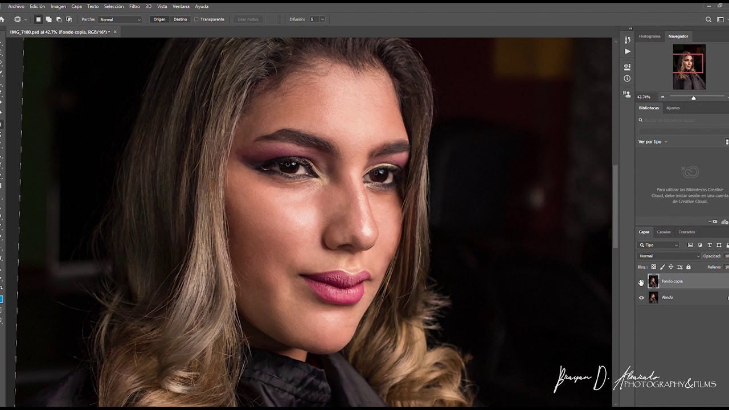
Task: Filter layers by pixel layers icon
Action: click(x=690, y=245)
